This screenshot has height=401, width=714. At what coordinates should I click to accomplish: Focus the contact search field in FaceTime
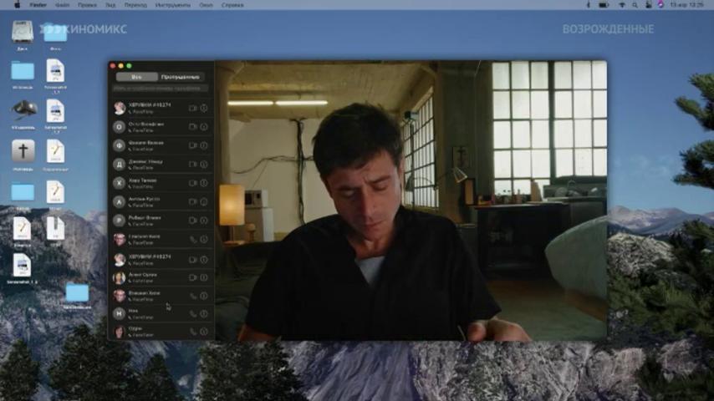[x=161, y=89]
